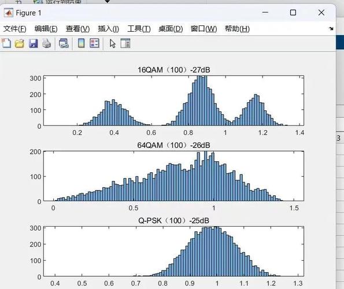Dock the figure using the corner arrow
The height and width of the screenshot is (289, 344).
(x=331, y=28)
